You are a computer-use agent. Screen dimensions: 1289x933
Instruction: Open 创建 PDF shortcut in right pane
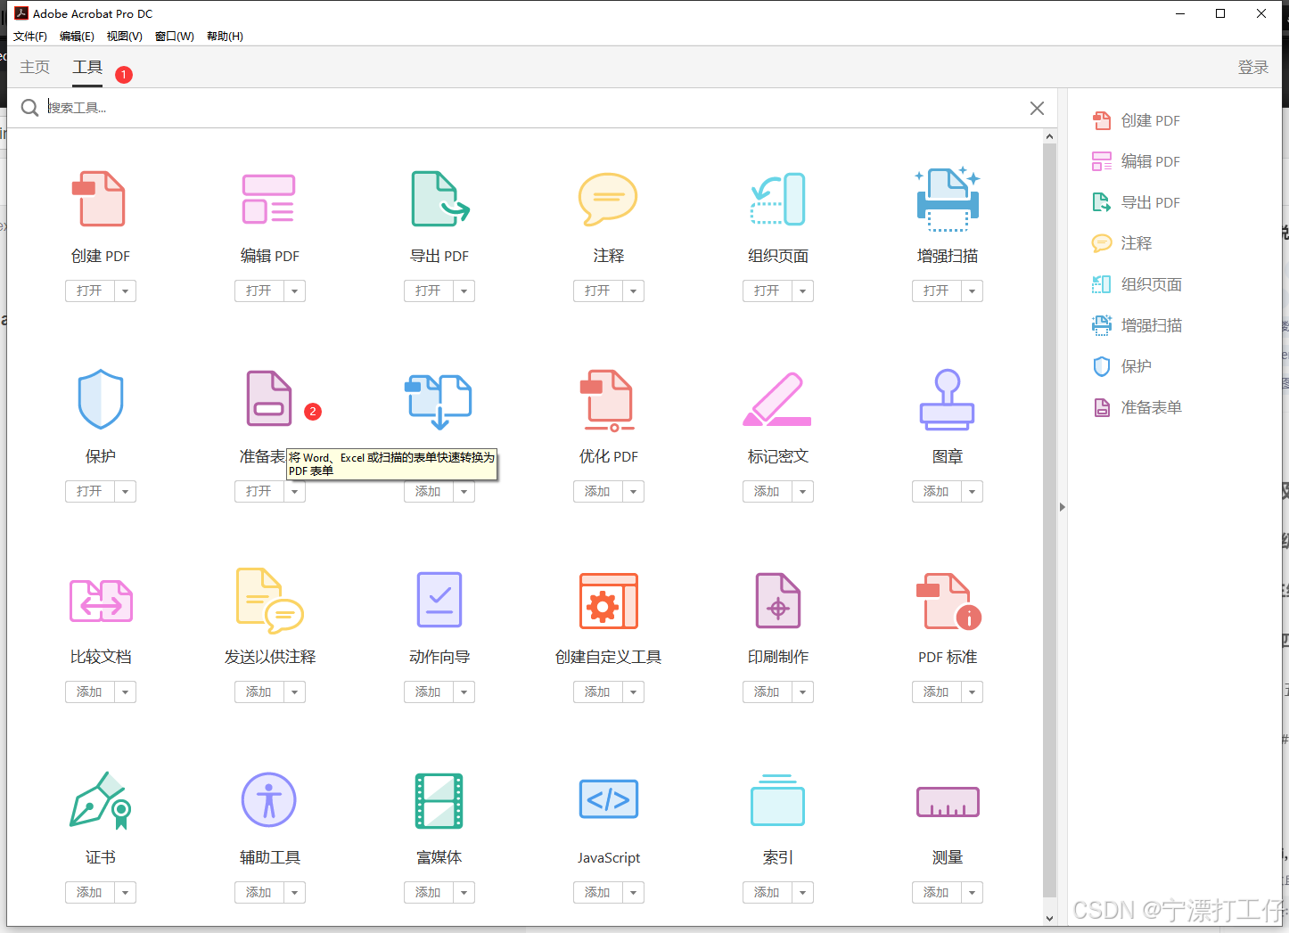[x=1137, y=120]
